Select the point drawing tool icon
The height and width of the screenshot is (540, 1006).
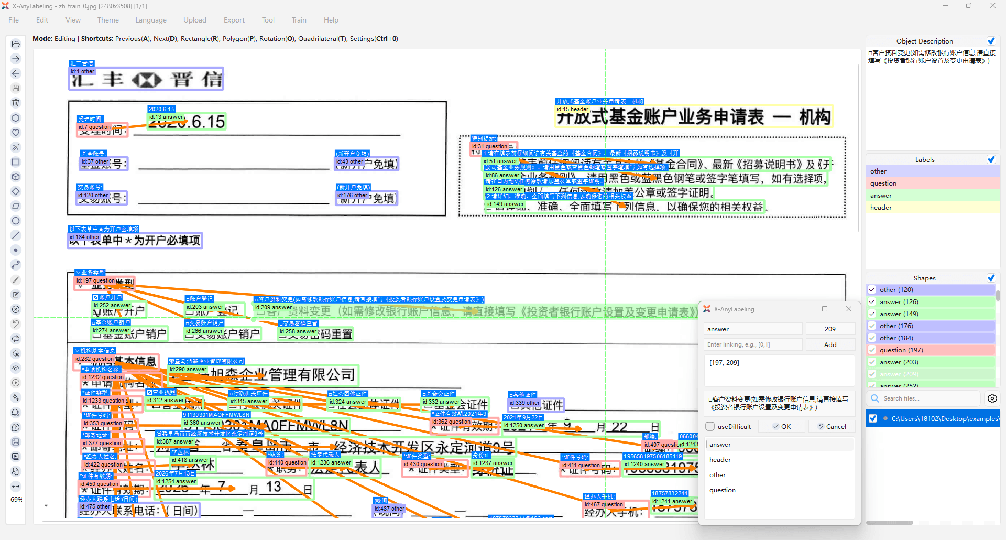tap(16, 250)
